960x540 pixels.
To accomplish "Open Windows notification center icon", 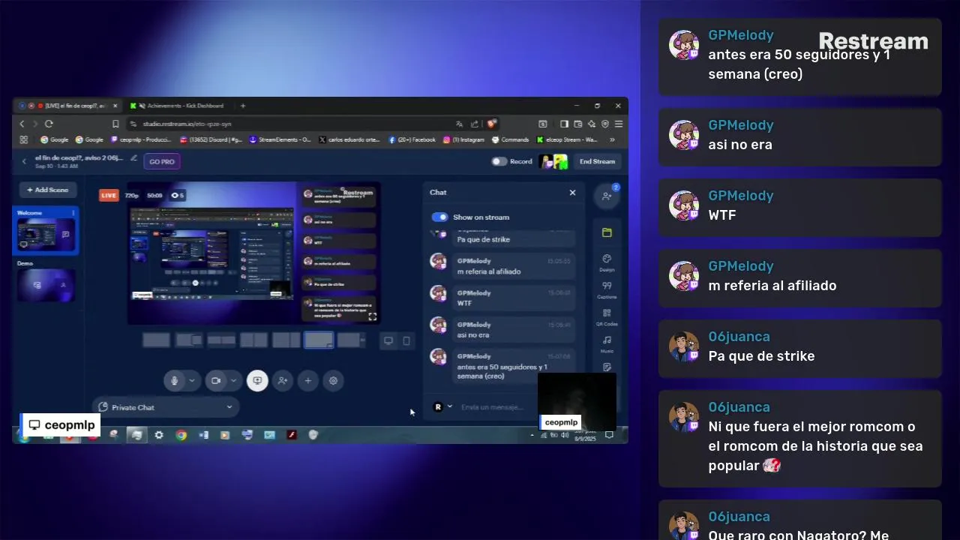I will [x=609, y=435].
